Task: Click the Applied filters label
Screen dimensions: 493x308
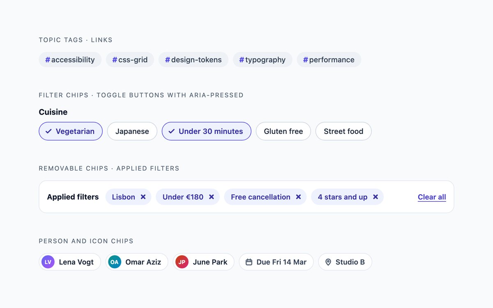Action: (x=73, y=197)
